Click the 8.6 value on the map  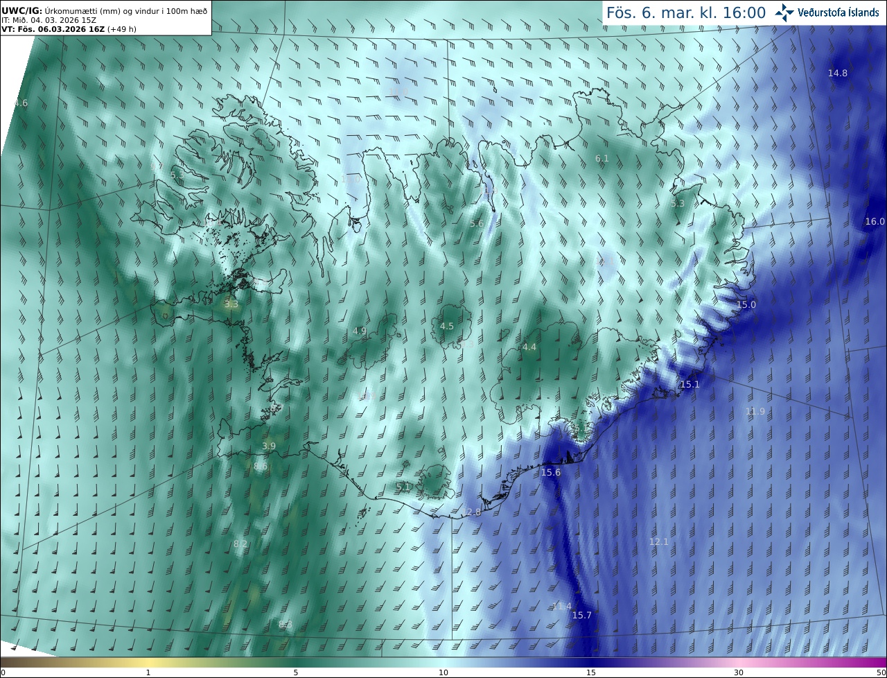click(260, 467)
